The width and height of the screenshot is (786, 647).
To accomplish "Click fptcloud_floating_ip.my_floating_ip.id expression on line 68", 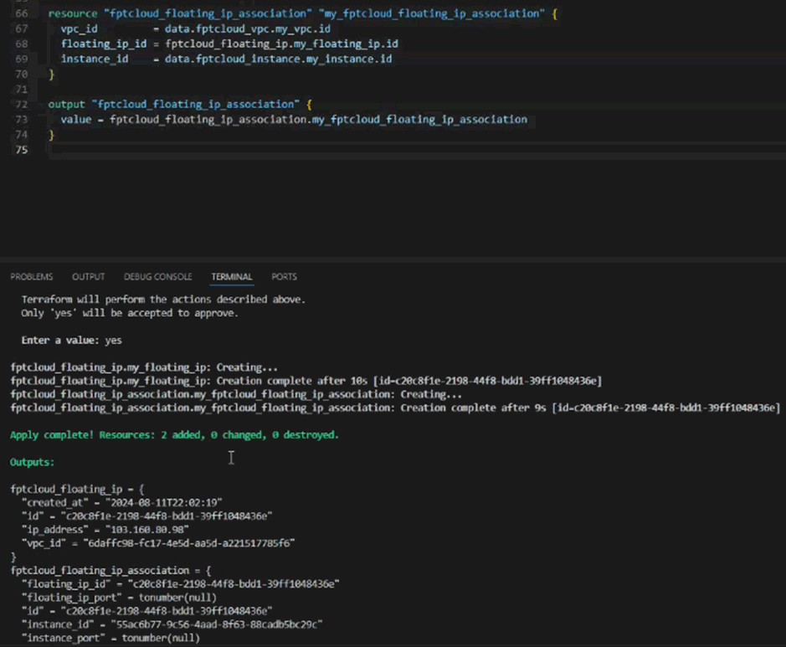I will (x=282, y=44).
